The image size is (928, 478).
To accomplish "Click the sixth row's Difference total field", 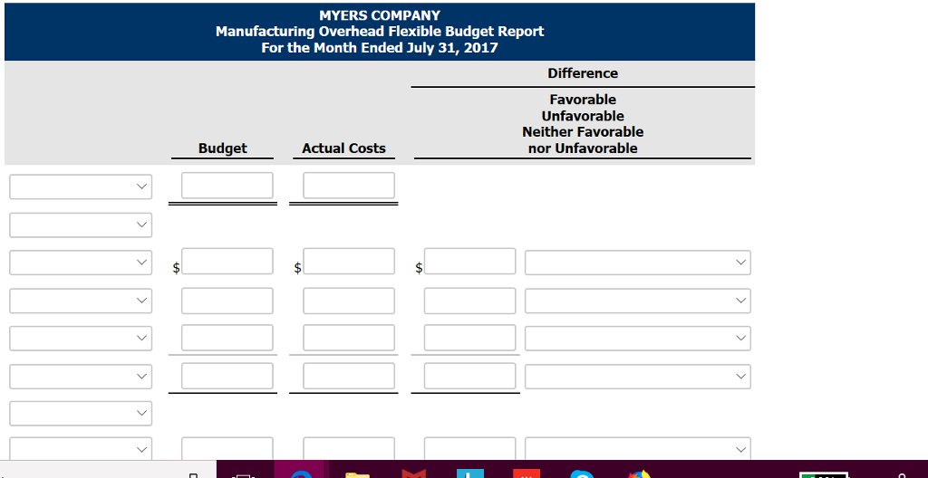I will point(470,376).
